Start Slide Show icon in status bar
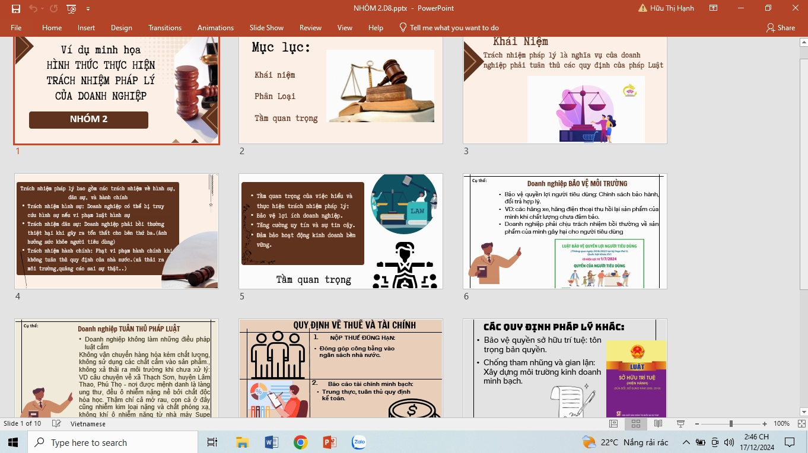The width and height of the screenshot is (808, 453). (680, 424)
